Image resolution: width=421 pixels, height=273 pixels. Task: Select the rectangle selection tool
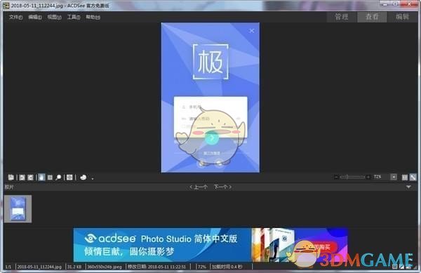(50, 178)
